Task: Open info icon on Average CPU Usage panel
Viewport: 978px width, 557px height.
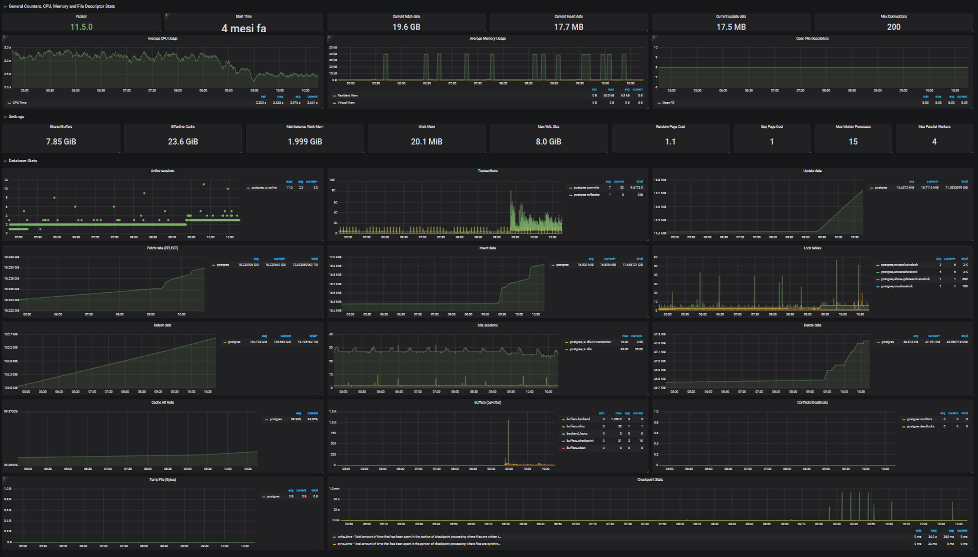Action: point(4,37)
